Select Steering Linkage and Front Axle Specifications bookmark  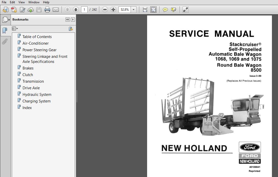[45, 59]
